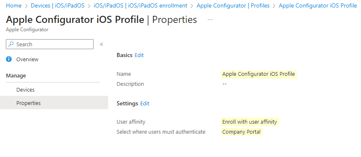Edit the Settings section
Image resolution: width=361 pixels, height=157 pixels.
[145, 104]
